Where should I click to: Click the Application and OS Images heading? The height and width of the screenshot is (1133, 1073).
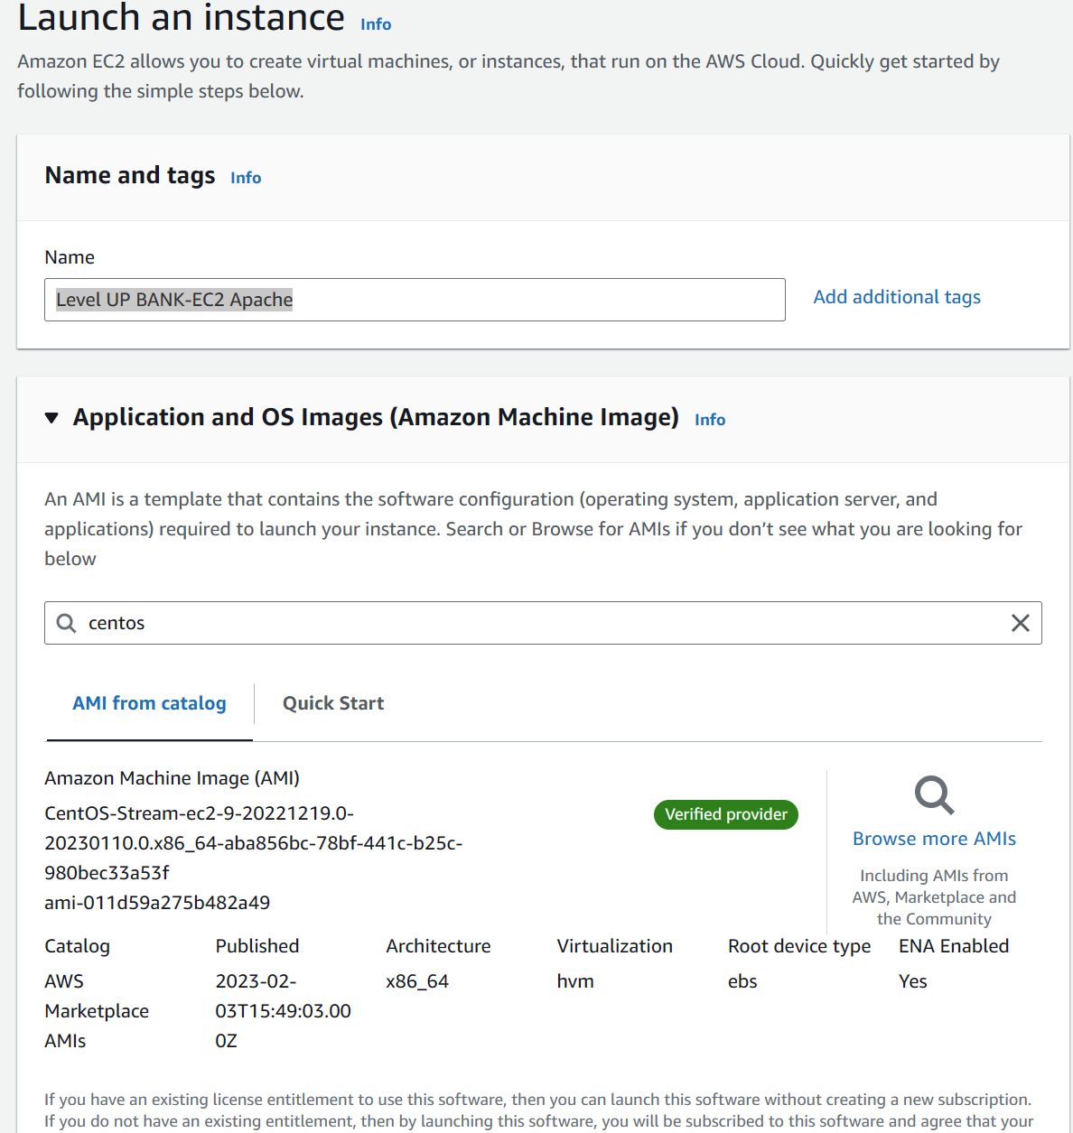[376, 417]
